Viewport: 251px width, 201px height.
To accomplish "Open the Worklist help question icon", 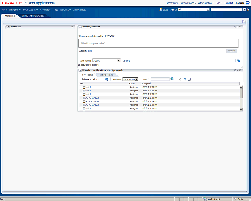I will click(x=189, y=79).
